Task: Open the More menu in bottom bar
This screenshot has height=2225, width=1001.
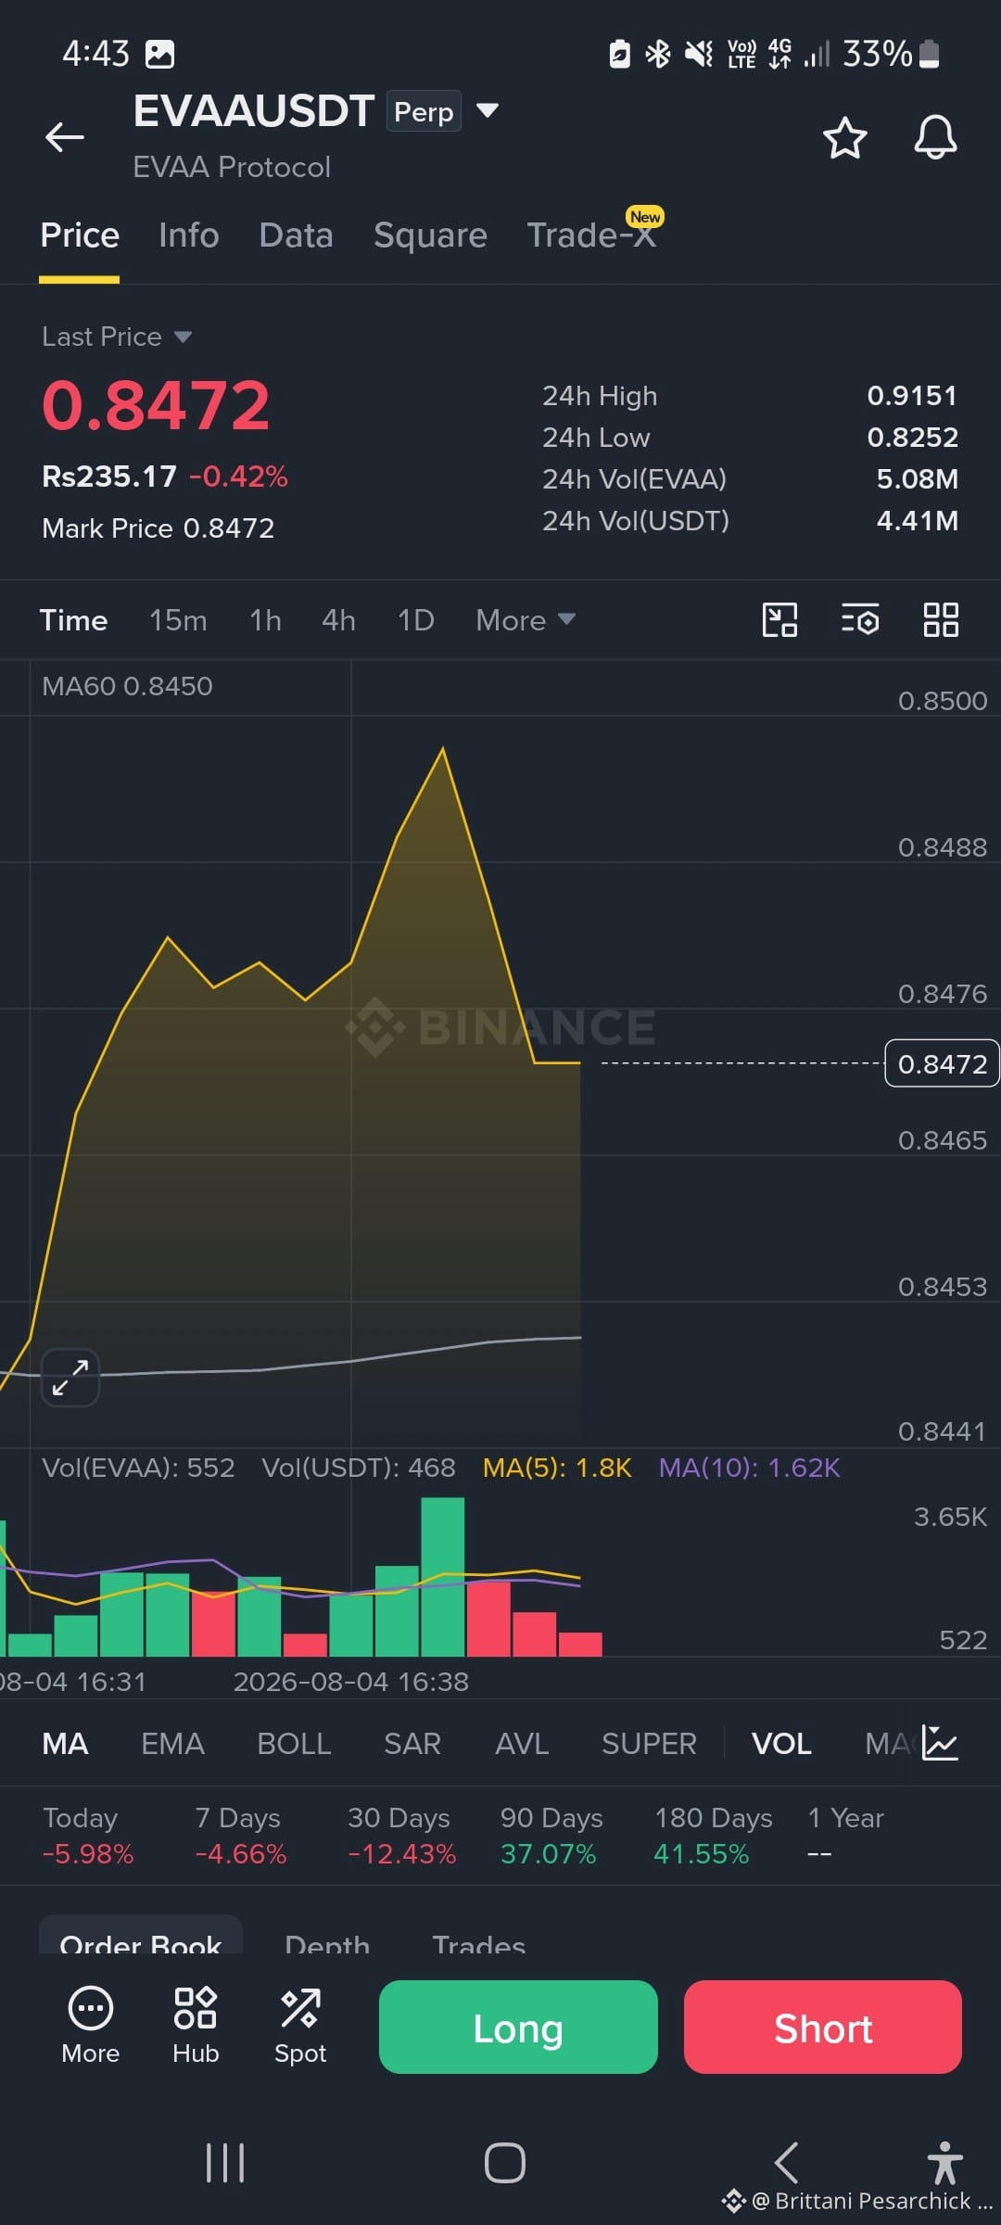Action: [91, 2027]
